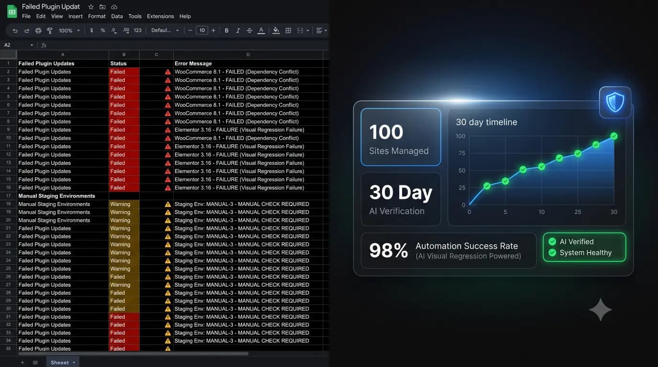Screen dimensions: 658x367
Task: Expand the merge cells dropdown arrow
Action: 307,31
